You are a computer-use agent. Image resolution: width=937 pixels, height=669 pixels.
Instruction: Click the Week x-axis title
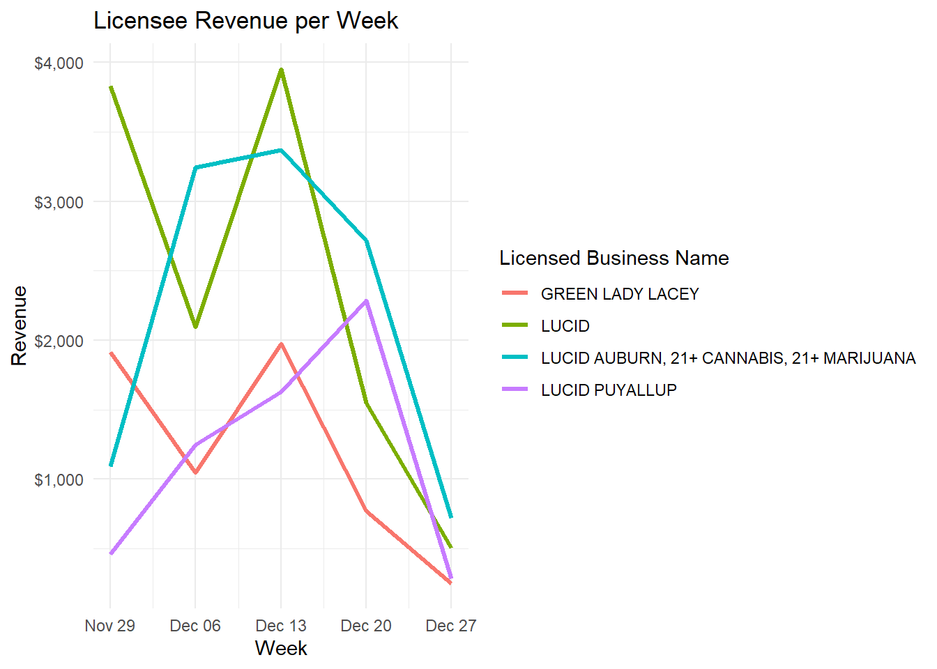(x=281, y=648)
